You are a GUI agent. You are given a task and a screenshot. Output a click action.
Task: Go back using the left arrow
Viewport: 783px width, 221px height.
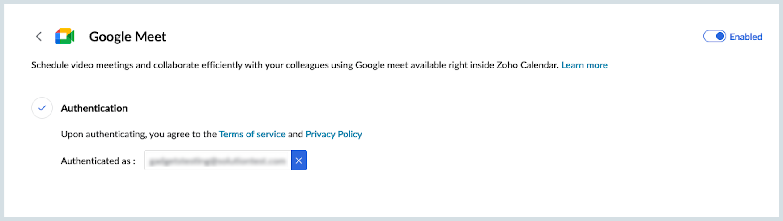[39, 37]
